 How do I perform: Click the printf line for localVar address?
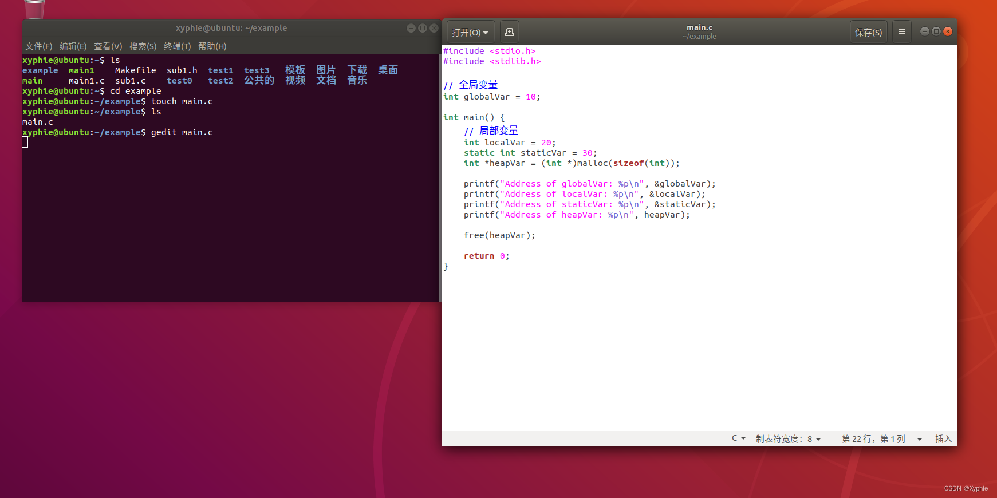pos(585,194)
